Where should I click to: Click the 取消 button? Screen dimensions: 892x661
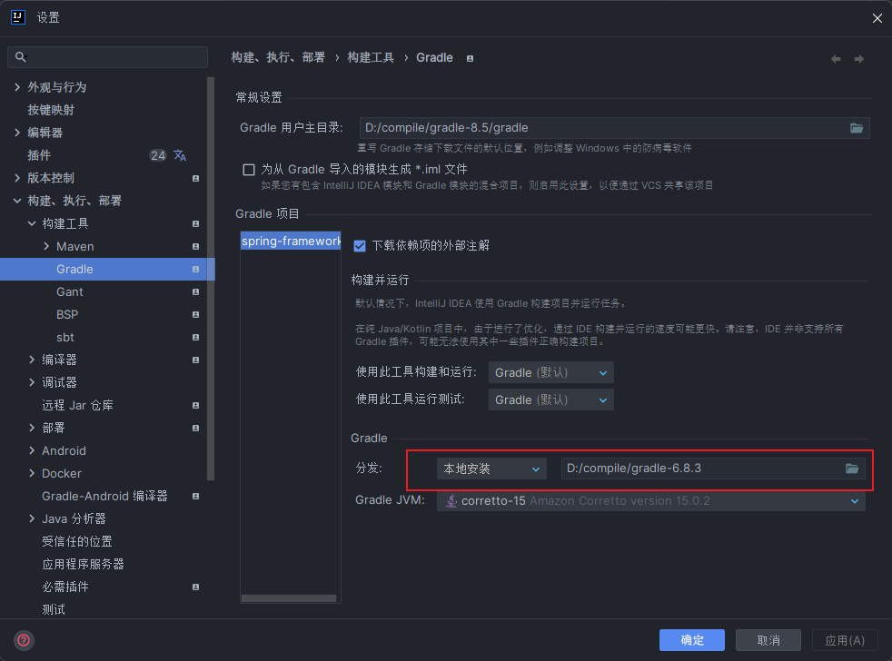(x=768, y=640)
